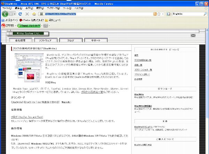The height and width of the screenshot is (154, 209).
Task: Open the ファイル menu
Action: point(7,8)
